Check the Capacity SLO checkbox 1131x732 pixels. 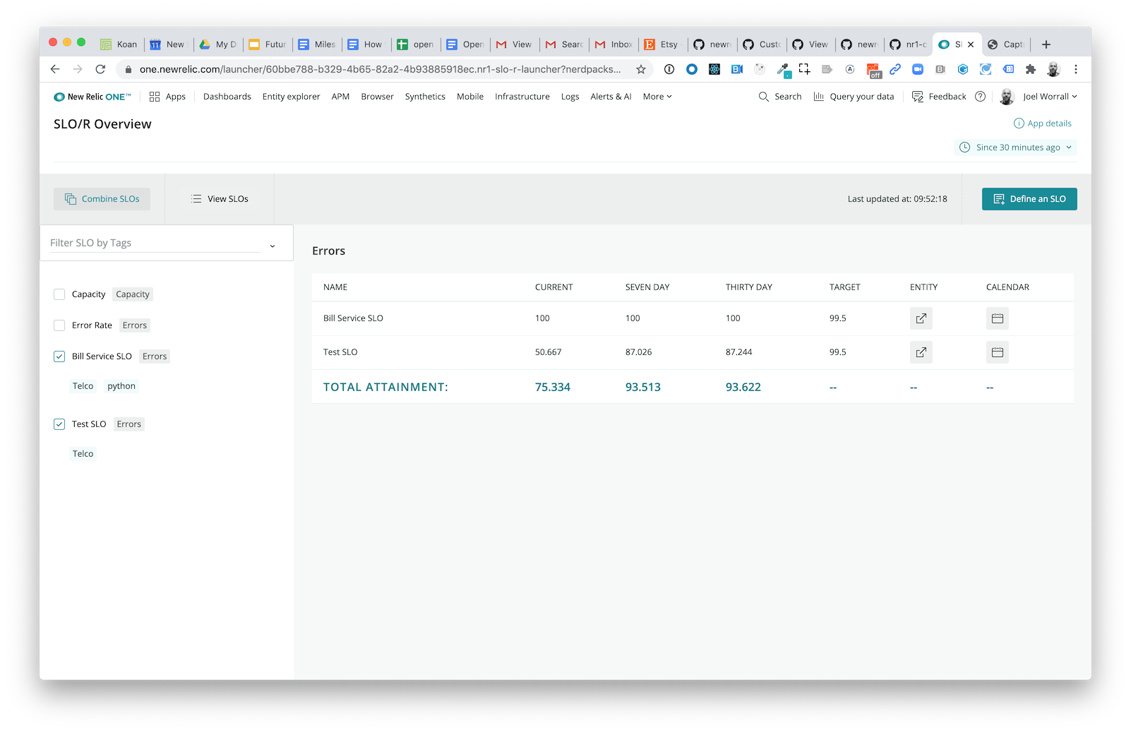tap(59, 294)
